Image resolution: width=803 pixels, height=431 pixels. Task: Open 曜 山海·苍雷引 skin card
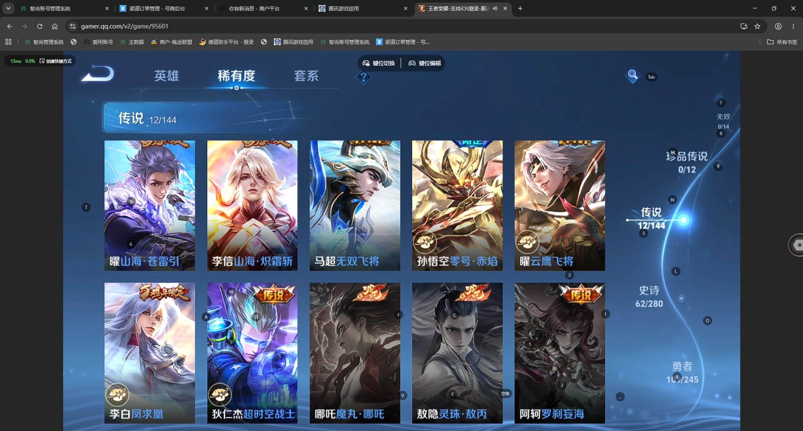(149, 206)
